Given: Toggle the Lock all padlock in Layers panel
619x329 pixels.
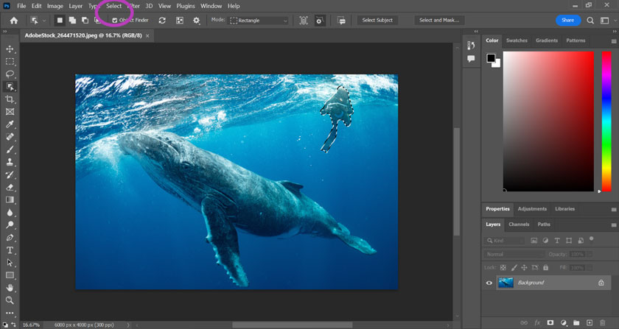Looking at the screenshot, I should (545, 267).
